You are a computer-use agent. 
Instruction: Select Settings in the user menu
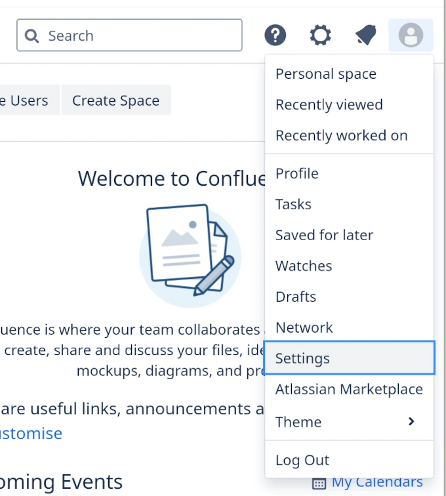[x=302, y=358]
